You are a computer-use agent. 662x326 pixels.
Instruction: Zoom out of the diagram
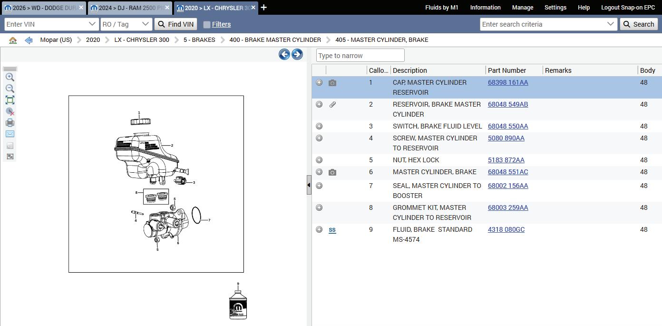[x=10, y=89]
